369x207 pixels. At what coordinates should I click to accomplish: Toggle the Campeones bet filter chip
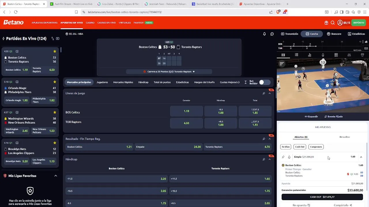click(x=316, y=147)
